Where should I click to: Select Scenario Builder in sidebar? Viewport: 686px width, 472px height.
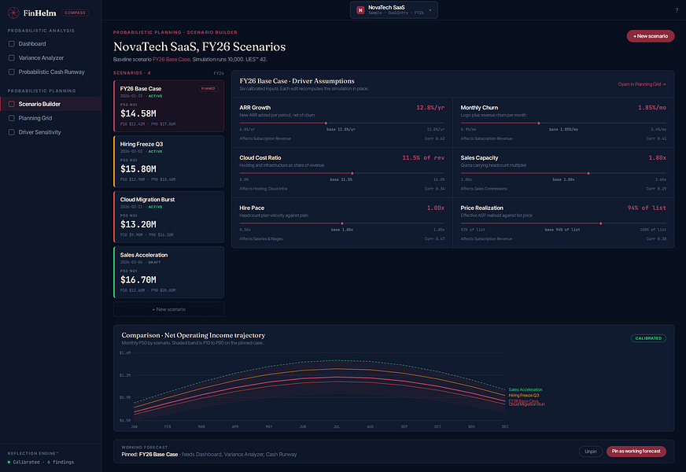tap(51, 104)
